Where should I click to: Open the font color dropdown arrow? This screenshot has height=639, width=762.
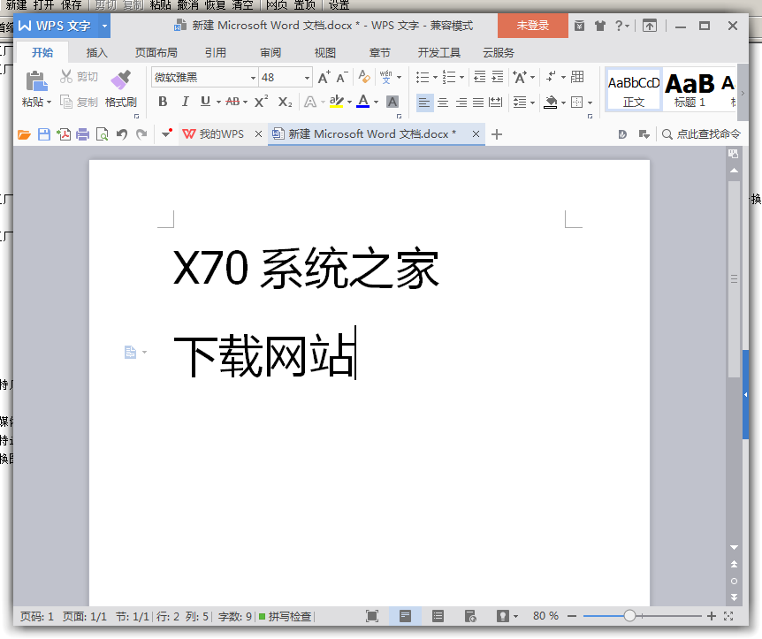[376, 102]
